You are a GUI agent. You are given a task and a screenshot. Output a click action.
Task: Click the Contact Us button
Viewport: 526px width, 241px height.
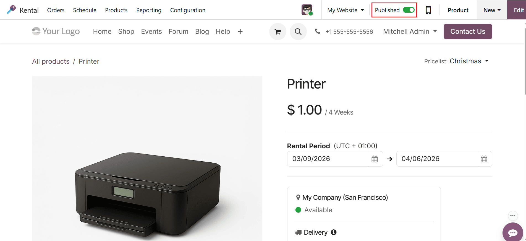[468, 32]
